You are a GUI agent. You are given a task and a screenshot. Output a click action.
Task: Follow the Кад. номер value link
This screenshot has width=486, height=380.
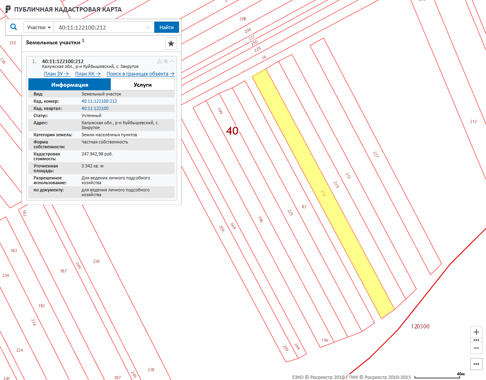[99, 101]
